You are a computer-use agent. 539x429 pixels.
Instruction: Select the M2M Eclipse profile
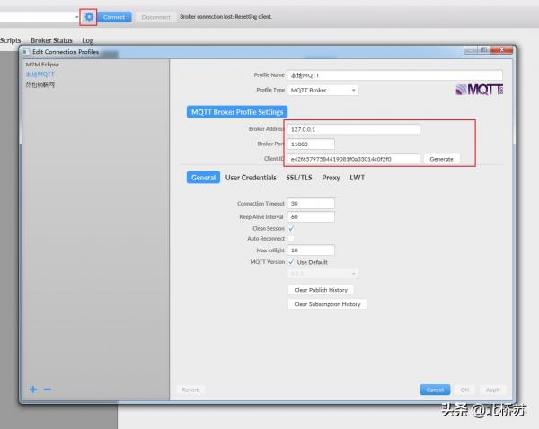[x=42, y=65]
